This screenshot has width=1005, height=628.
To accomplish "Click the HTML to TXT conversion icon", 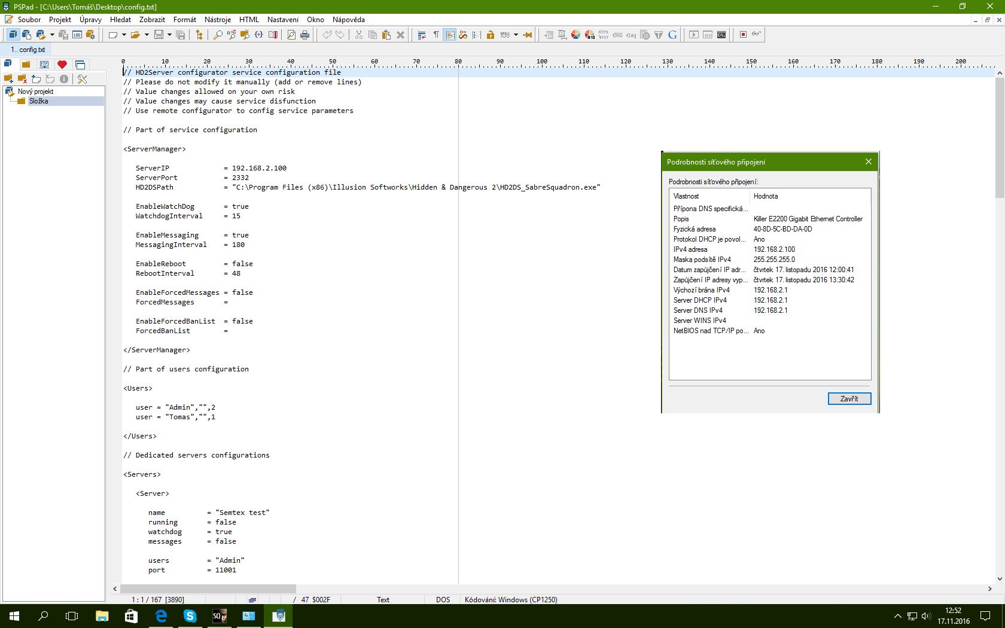I will click(x=604, y=35).
